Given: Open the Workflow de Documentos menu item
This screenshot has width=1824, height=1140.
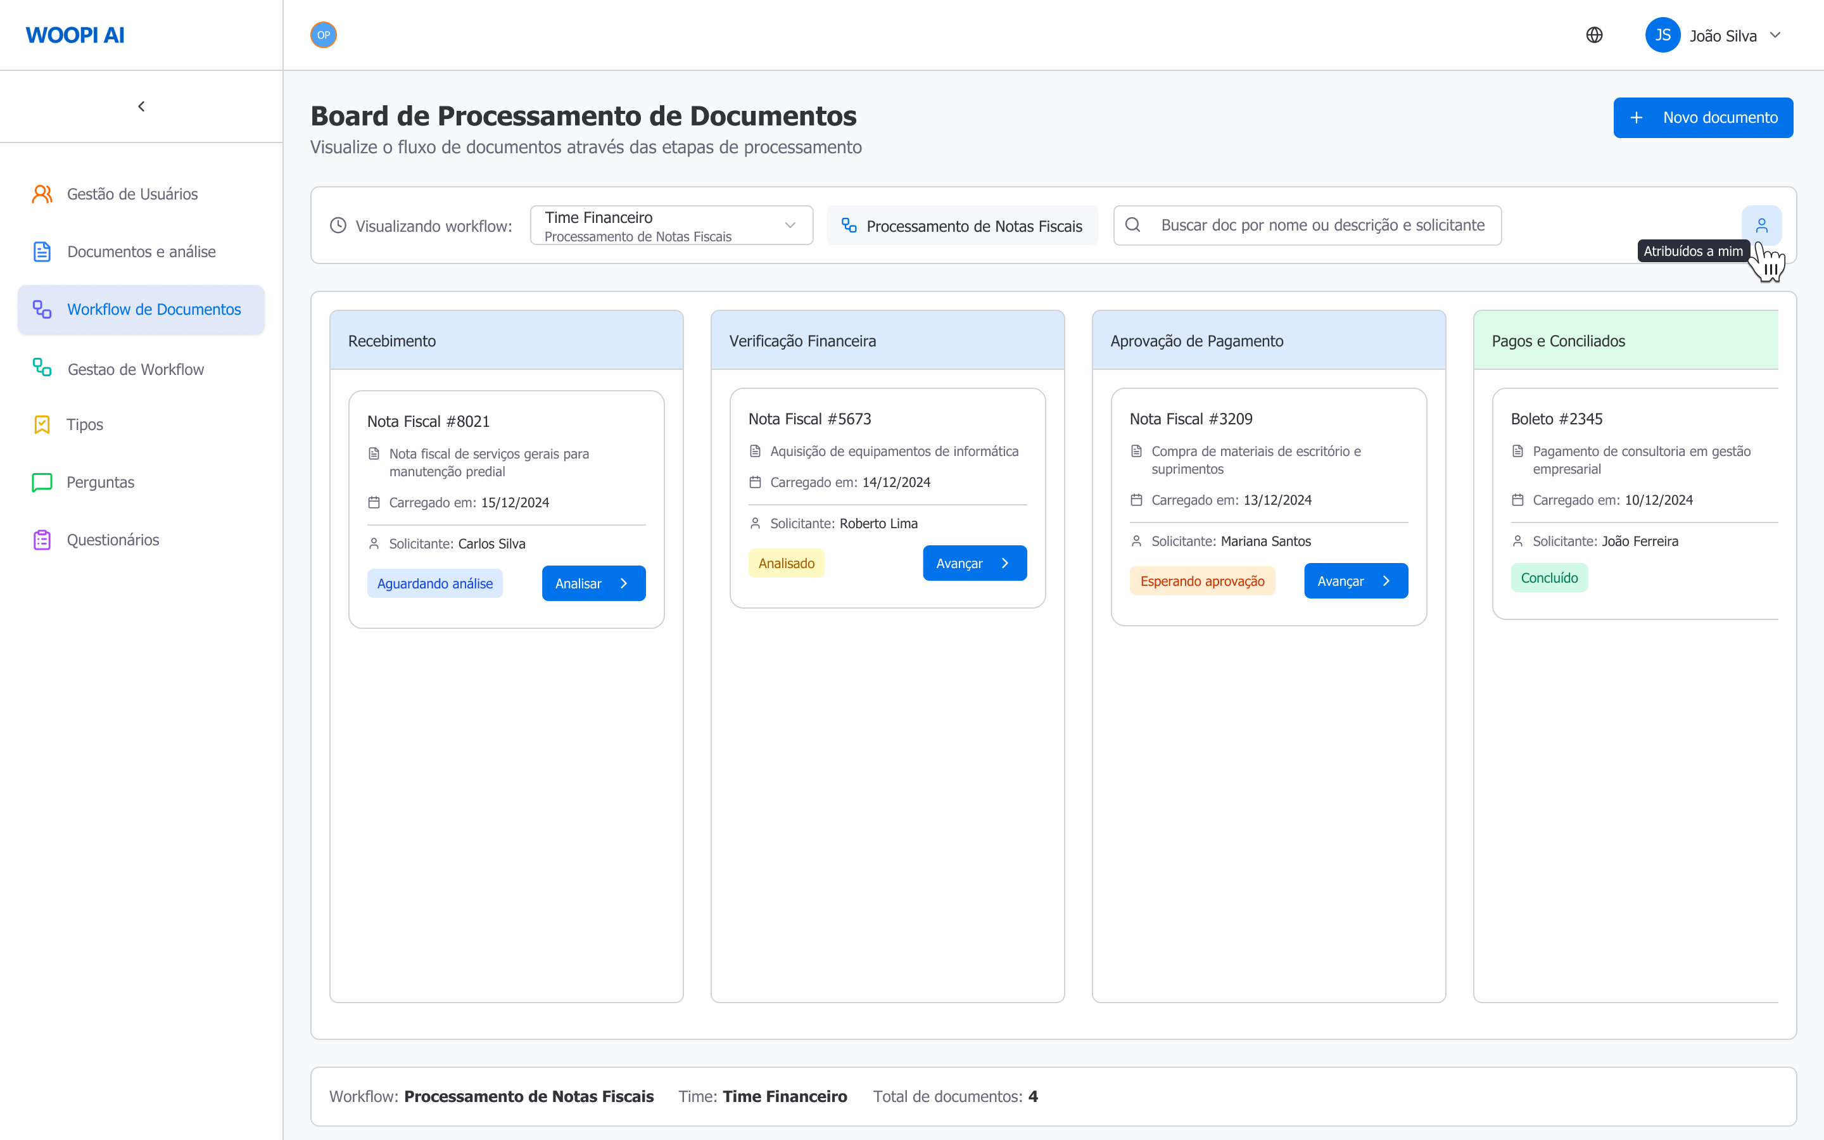Looking at the screenshot, I should pos(154,309).
